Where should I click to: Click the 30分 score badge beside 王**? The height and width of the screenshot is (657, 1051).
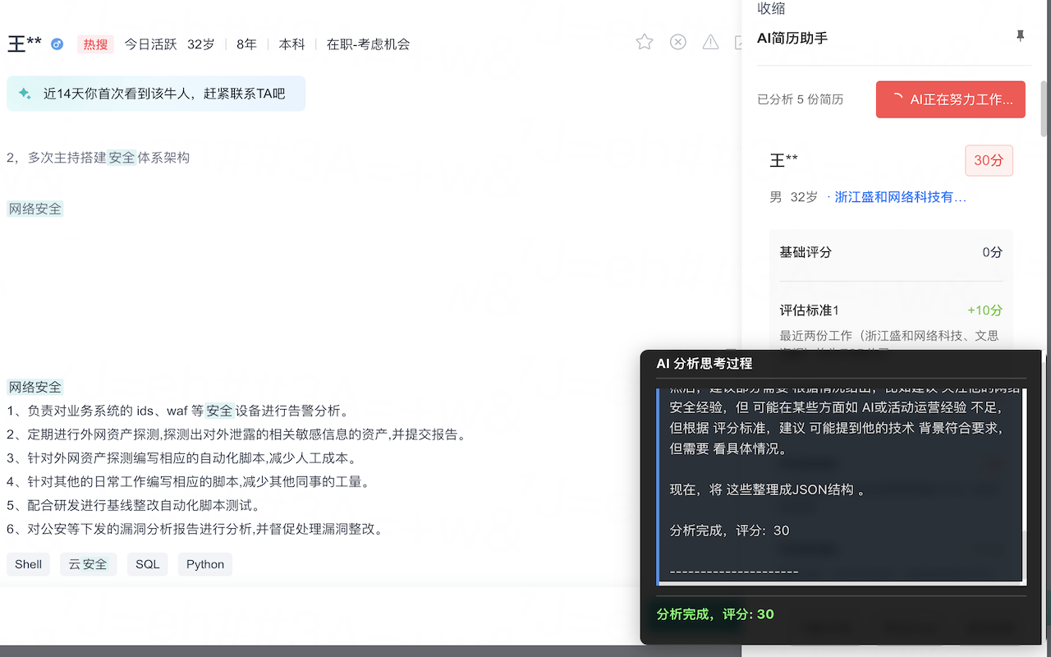[x=989, y=160]
